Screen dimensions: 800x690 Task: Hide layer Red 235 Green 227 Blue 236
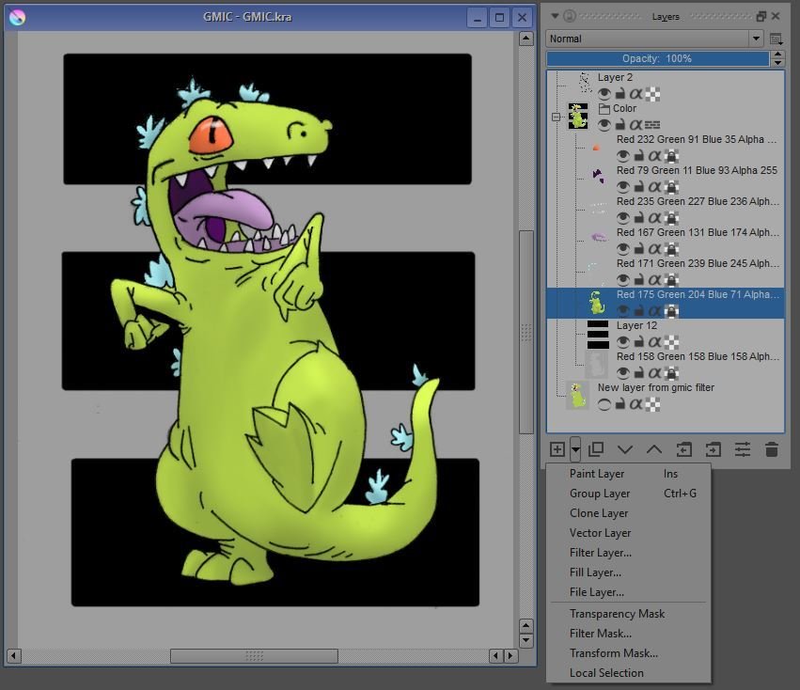(x=623, y=218)
